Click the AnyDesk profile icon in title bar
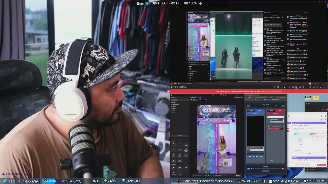This screenshot has height=184, width=328. pos(310,84)
